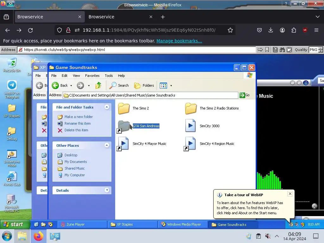Open Firefox from the host taskbar
324x243 pixels.
click(x=39, y=236)
